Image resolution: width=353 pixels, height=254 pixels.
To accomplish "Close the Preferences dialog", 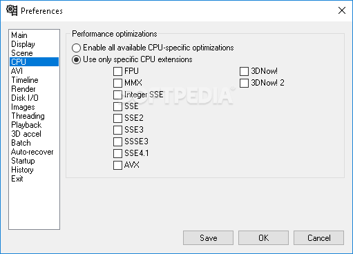I will (342, 10).
